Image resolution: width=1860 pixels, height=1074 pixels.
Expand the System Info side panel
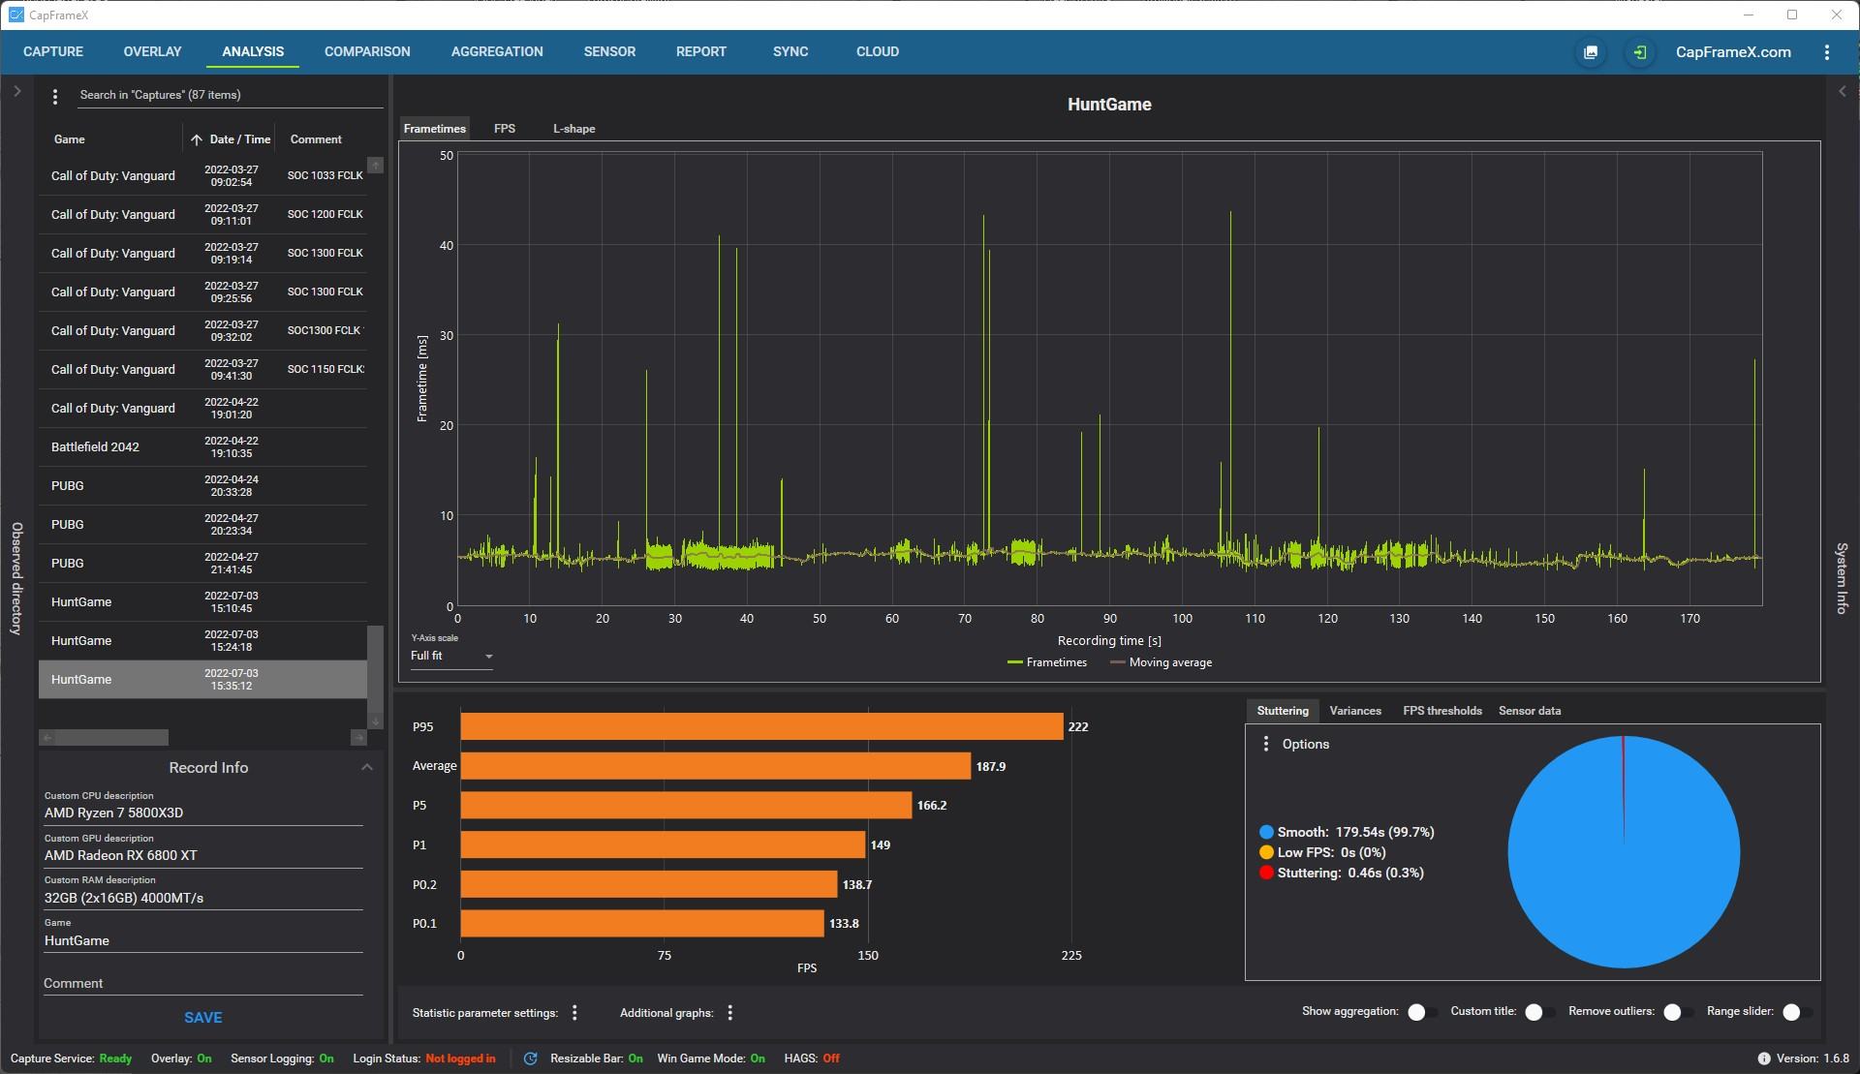coord(1842,92)
